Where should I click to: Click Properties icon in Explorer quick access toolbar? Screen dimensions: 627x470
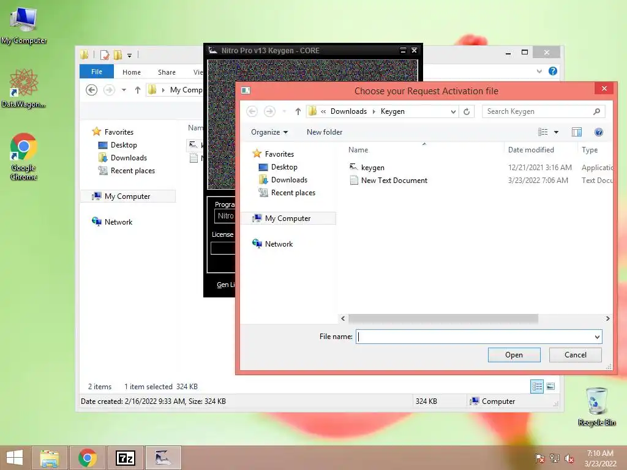point(105,54)
